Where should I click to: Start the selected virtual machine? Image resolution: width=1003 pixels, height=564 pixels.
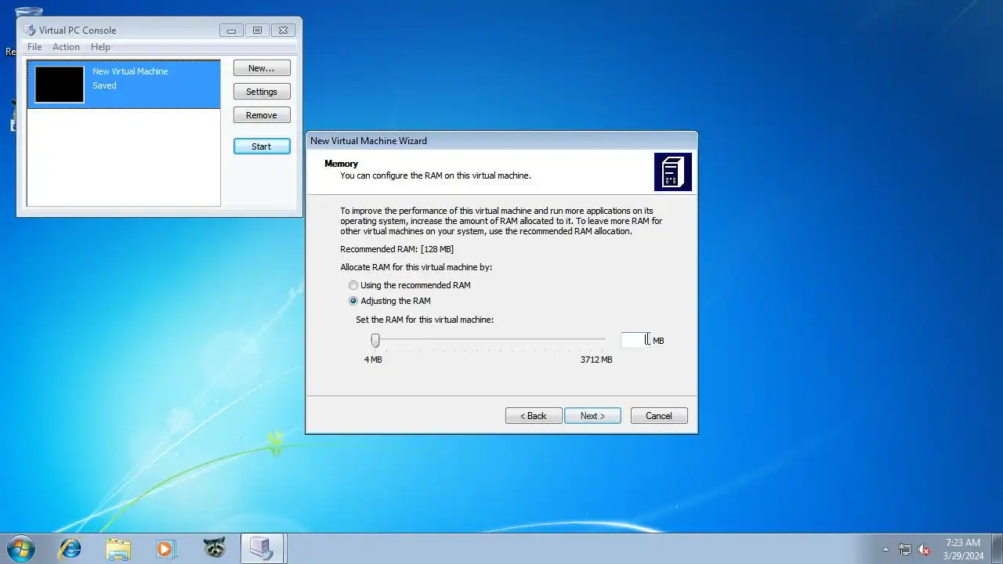[x=262, y=146]
